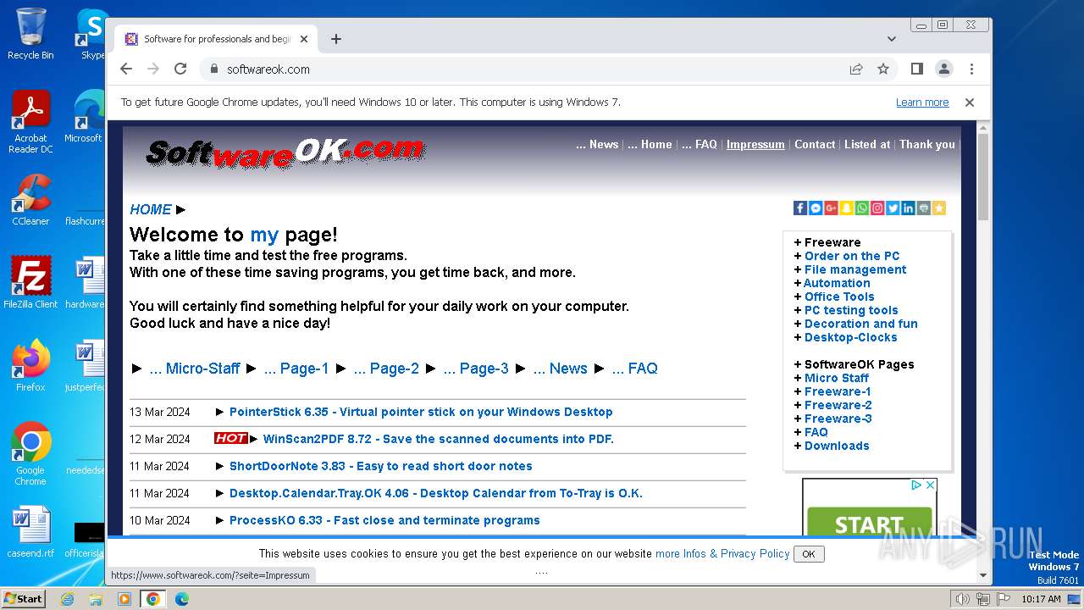Share on Google Plus icon
The image size is (1084, 610).
(x=831, y=208)
